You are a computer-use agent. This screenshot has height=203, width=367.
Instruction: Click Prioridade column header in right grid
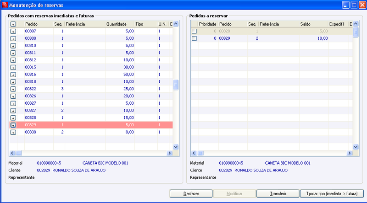[208, 24]
